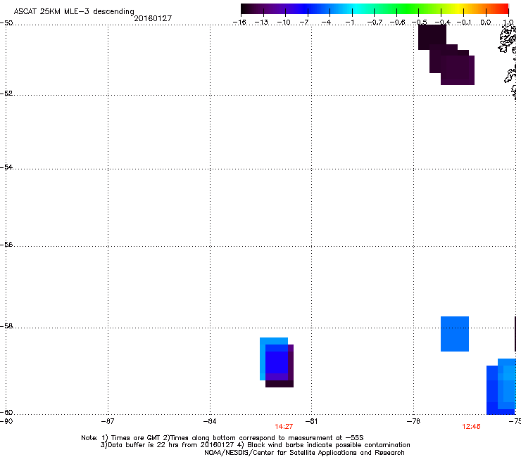The height and width of the screenshot is (457, 521).
Task: Click the -87 longitude axis label
Action: tap(108, 421)
